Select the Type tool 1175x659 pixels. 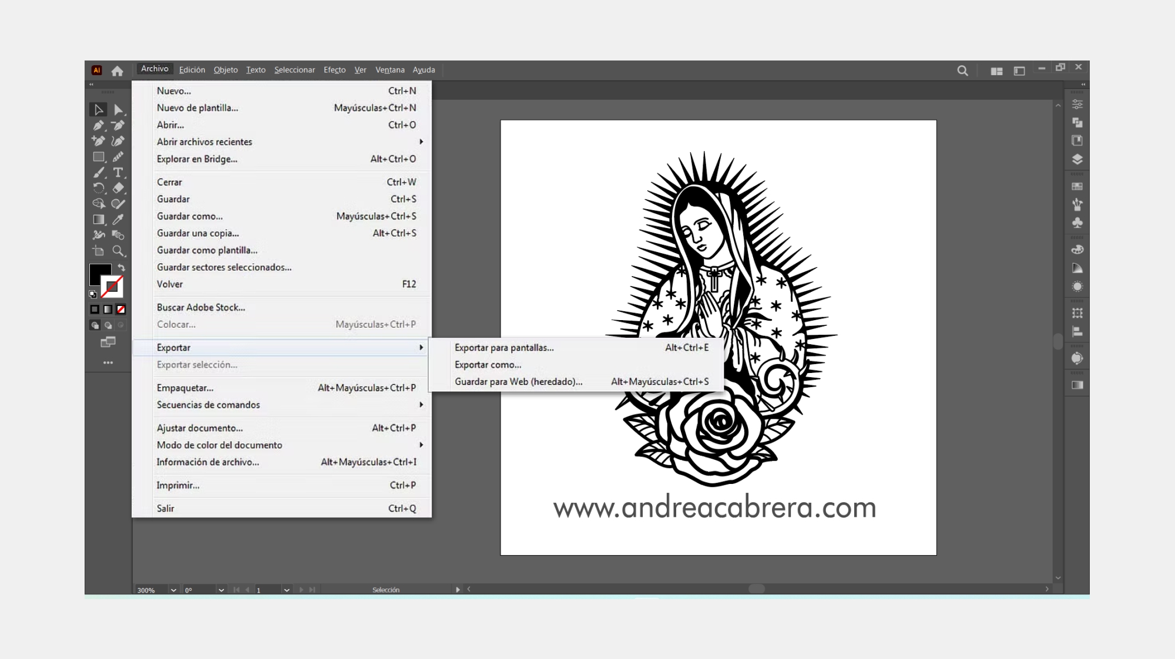tap(118, 173)
